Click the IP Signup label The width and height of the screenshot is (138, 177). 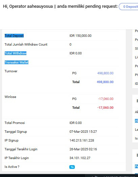11,141
